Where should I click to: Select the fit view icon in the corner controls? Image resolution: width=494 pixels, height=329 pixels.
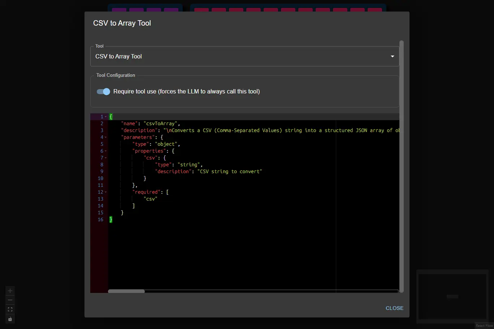tap(10, 309)
